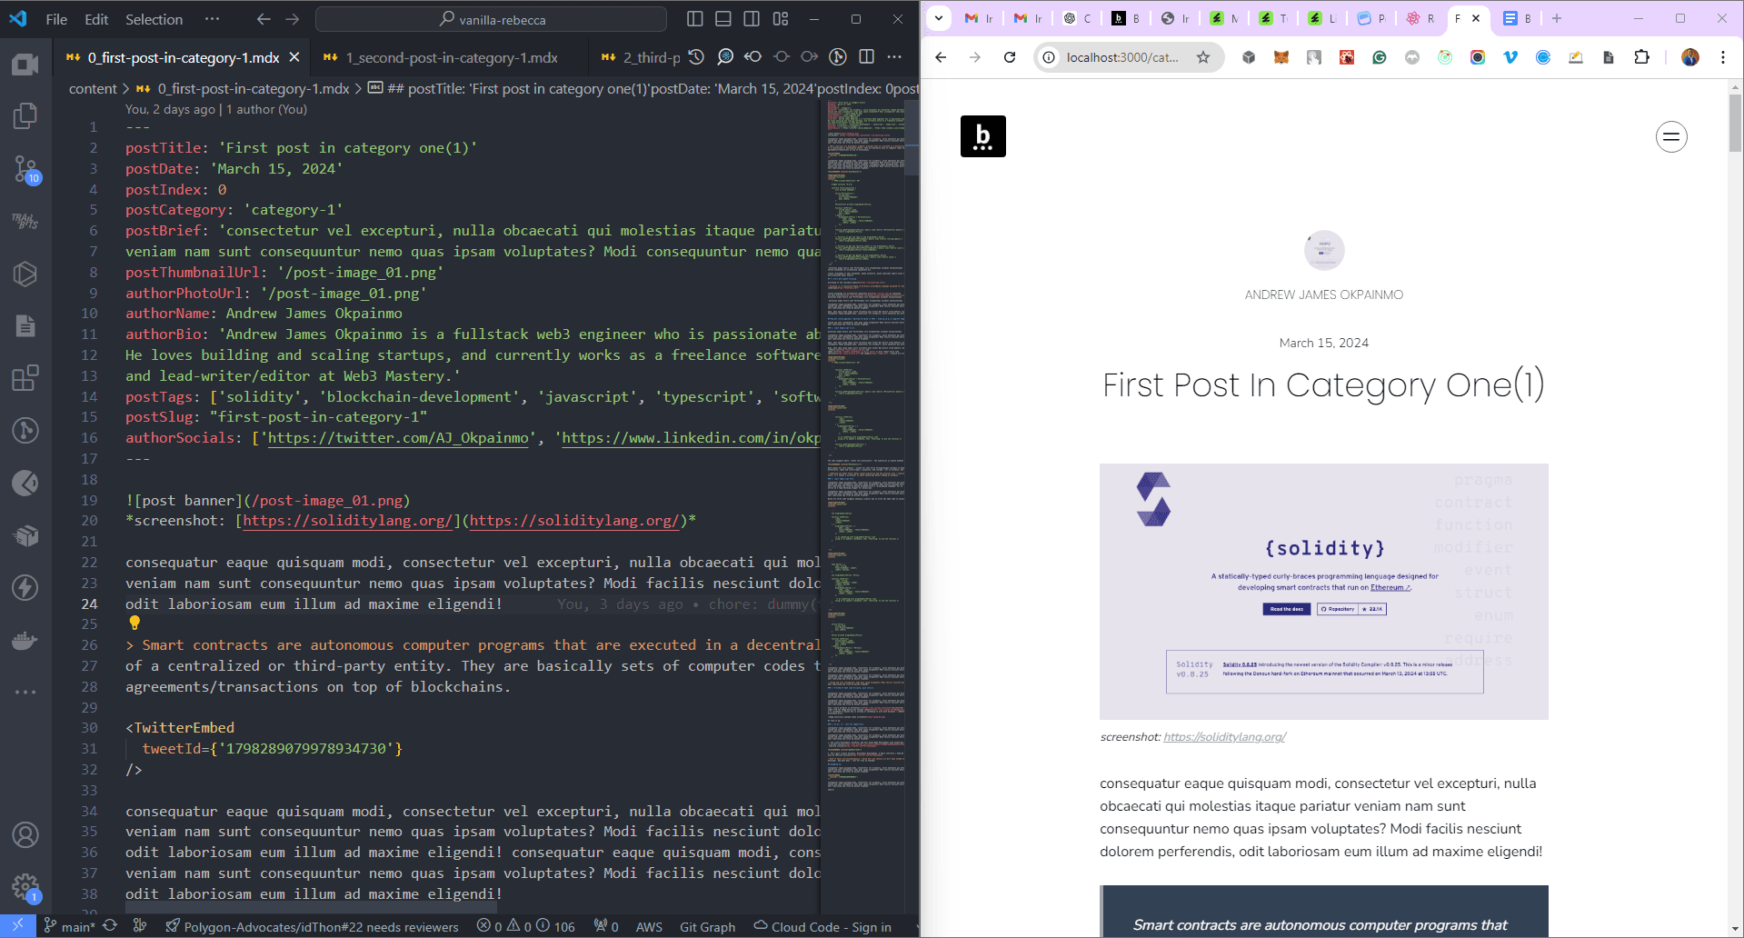Click the lightbulb code action on line 25
Screen dimensions: 1744x938
coord(135,624)
